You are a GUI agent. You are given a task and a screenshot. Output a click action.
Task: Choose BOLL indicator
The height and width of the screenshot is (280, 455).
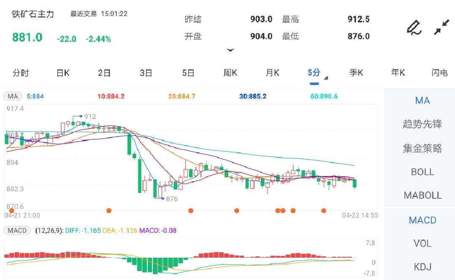[x=423, y=172]
